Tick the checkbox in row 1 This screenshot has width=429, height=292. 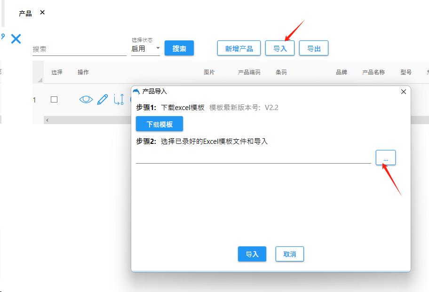[54, 99]
